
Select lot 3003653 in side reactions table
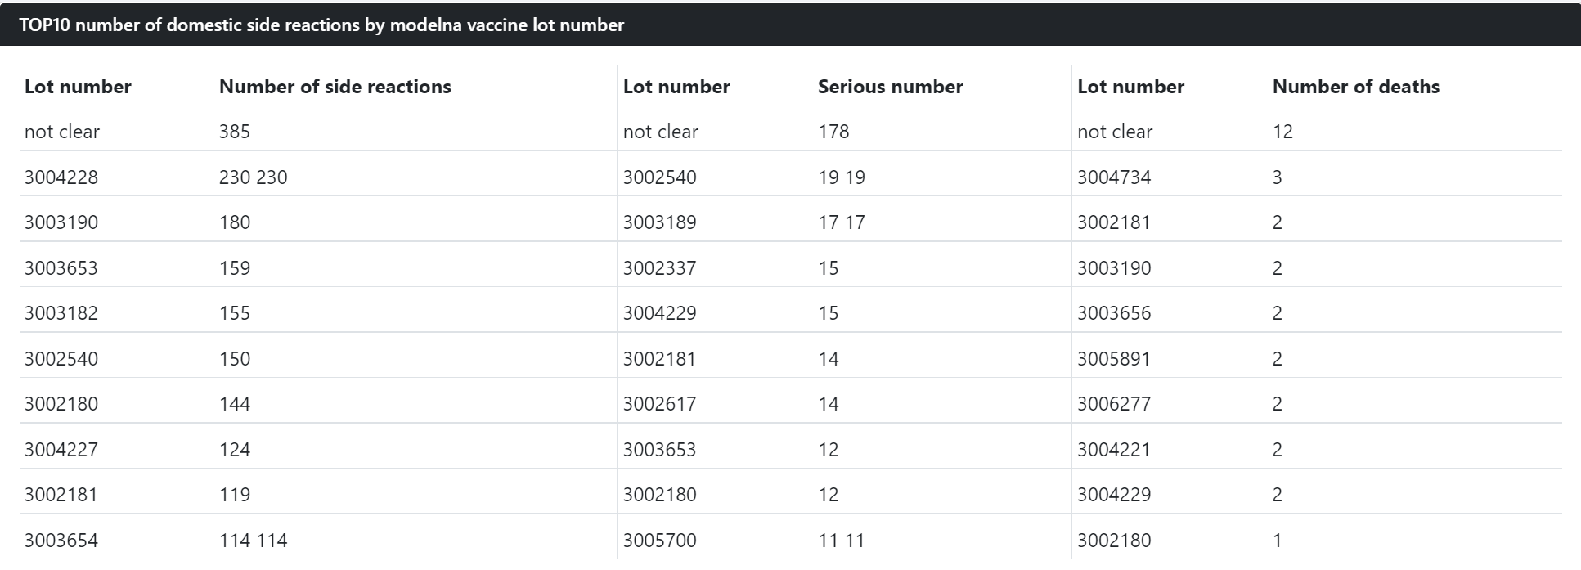tap(61, 268)
